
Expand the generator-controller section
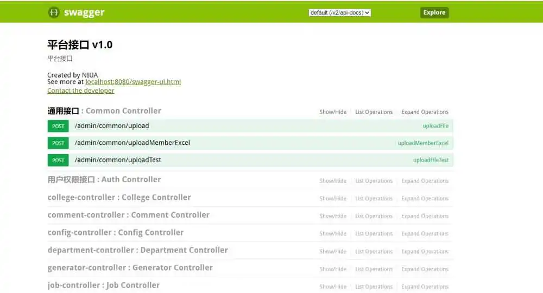[130, 268]
